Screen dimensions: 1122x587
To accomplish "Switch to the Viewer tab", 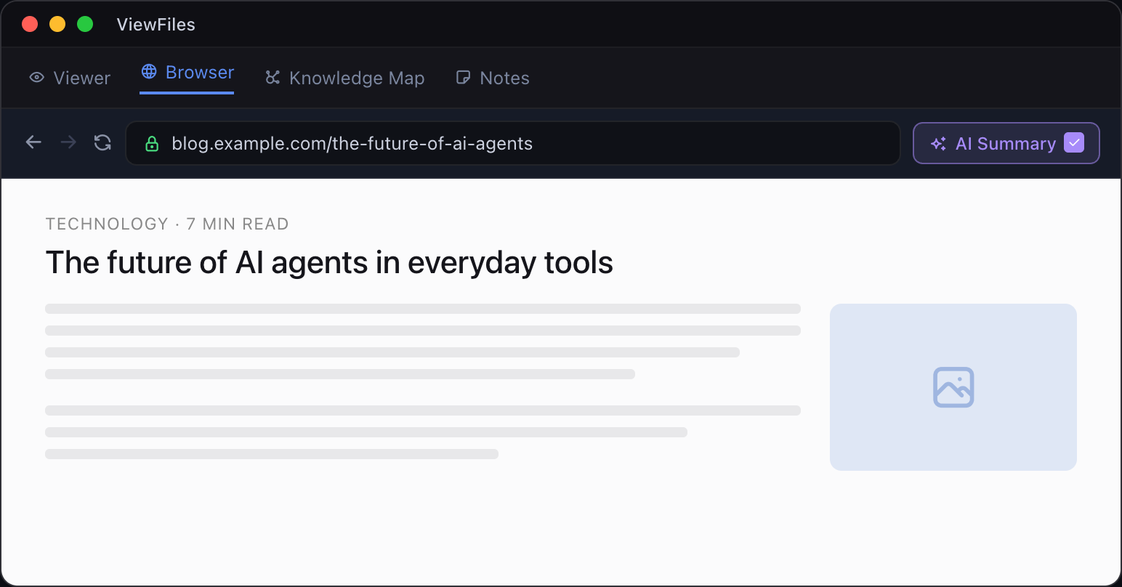I will click(70, 78).
